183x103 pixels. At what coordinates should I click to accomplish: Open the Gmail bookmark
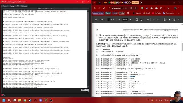(146, 13)
